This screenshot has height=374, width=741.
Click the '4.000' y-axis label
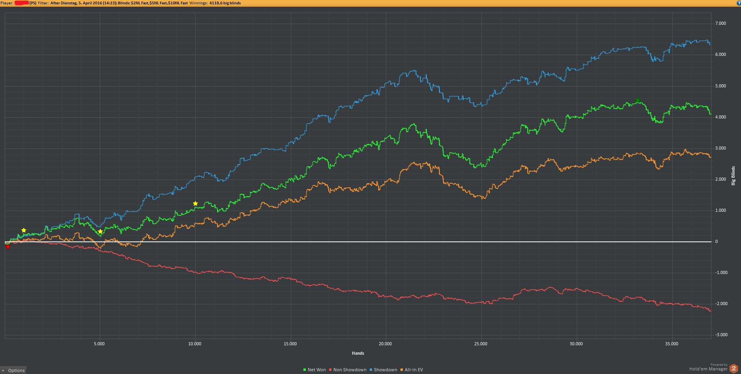point(720,117)
